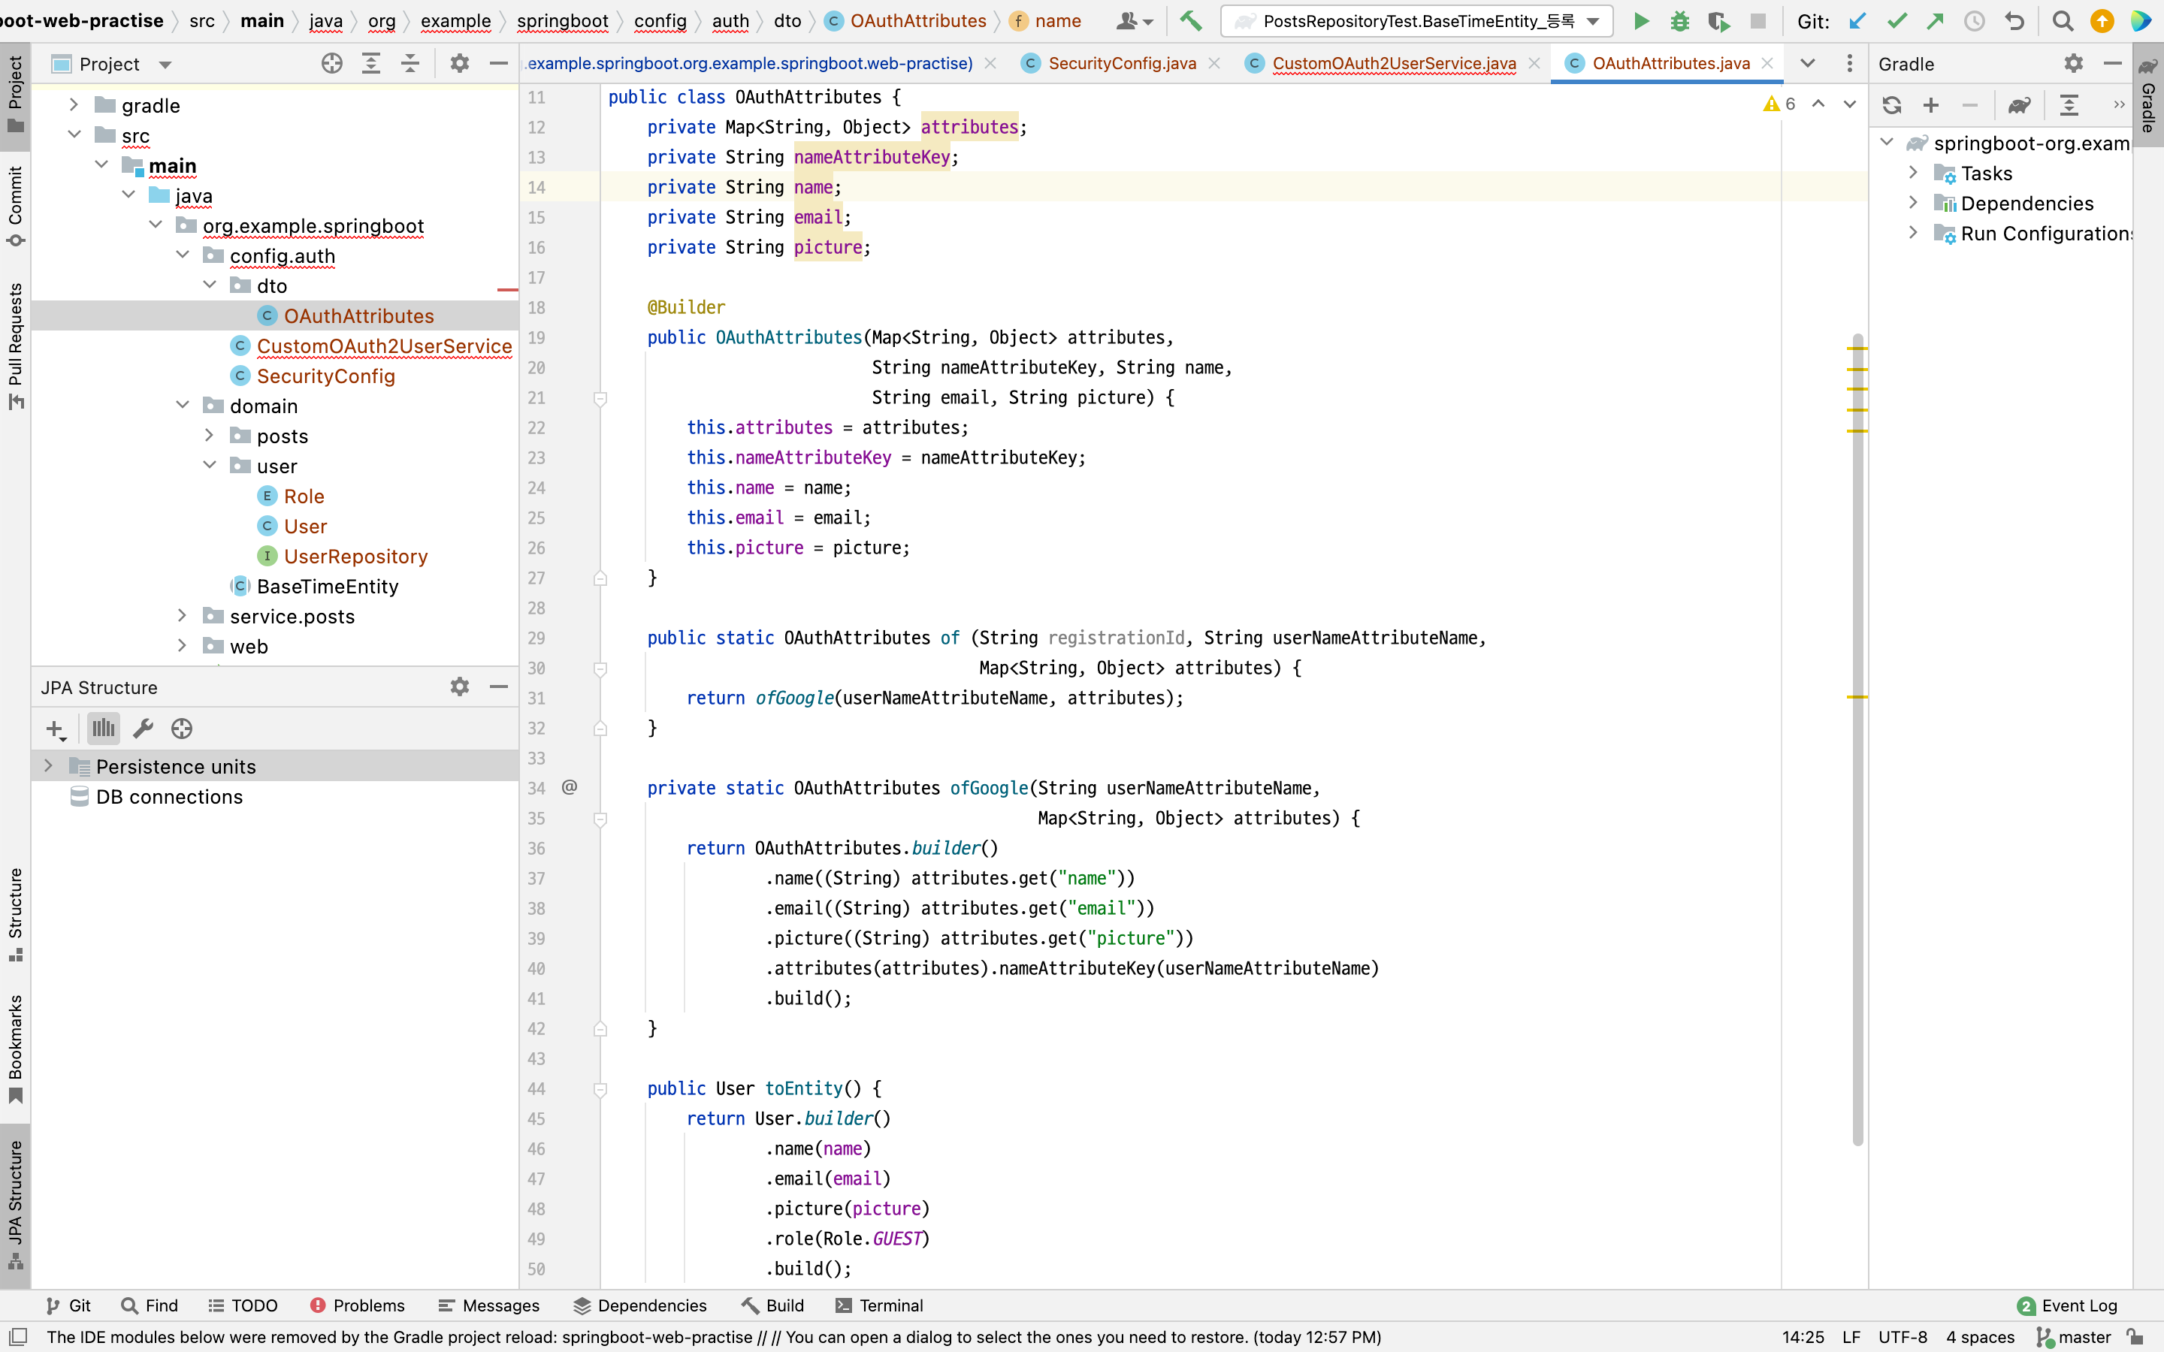Open the Terminal tool window tab
This screenshot has height=1352, width=2164.
point(879,1305)
